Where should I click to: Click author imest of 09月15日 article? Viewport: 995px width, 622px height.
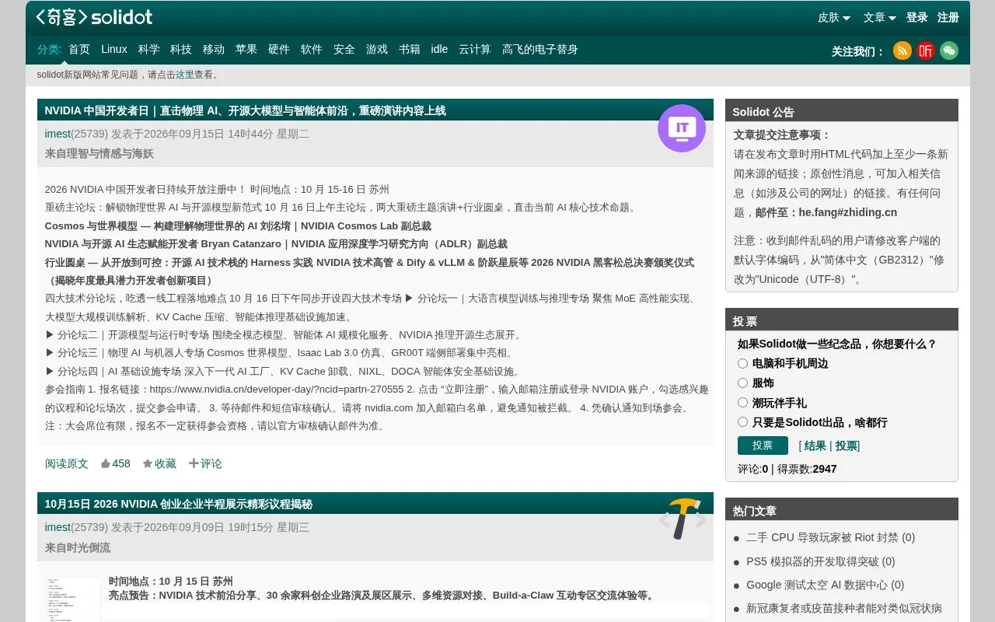(x=58, y=134)
